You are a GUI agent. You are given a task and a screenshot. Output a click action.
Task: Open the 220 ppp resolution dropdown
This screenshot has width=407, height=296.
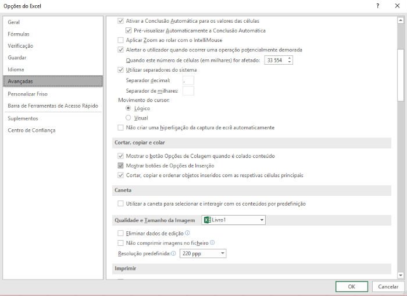click(203, 253)
